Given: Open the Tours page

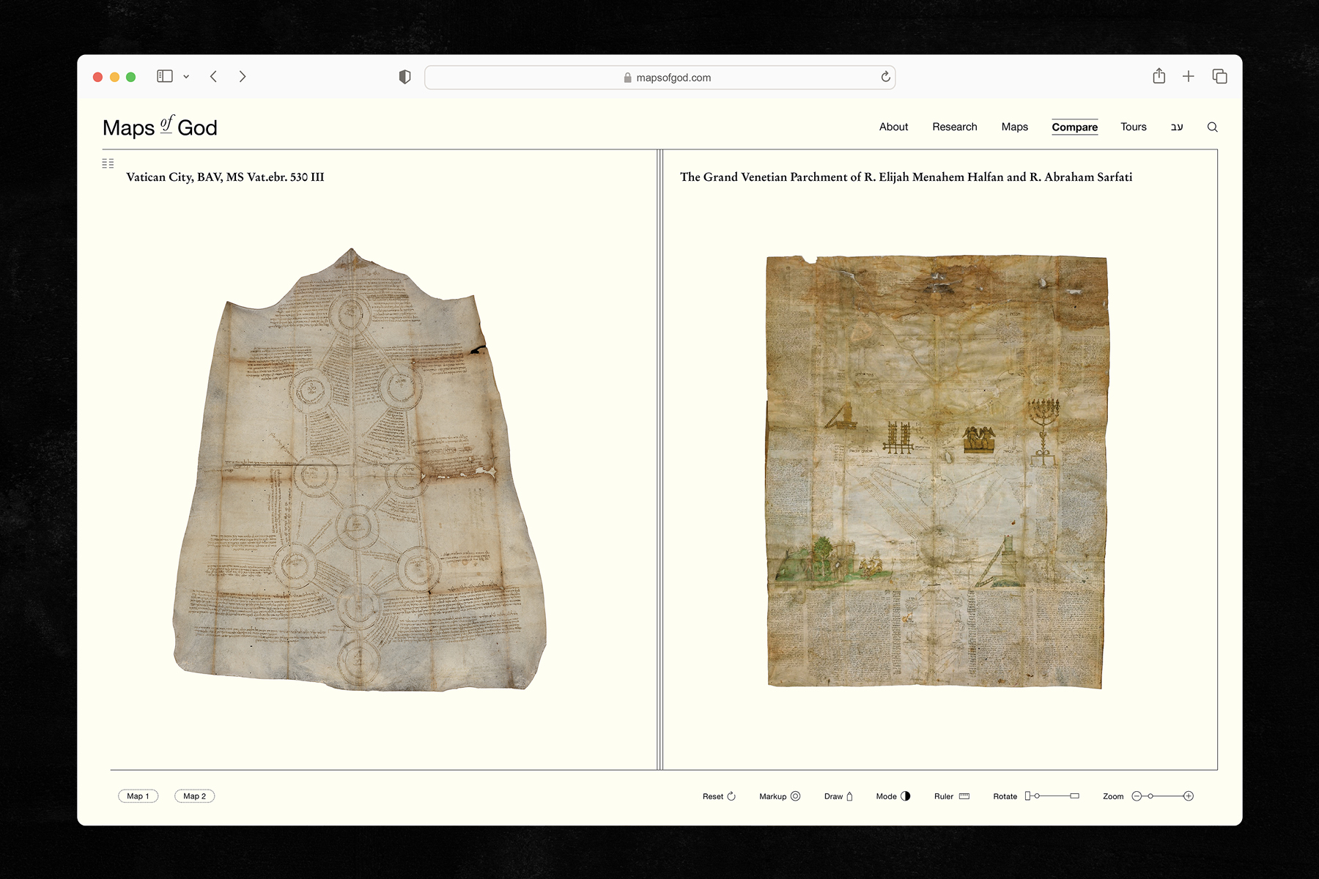Looking at the screenshot, I should tap(1133, 127).
